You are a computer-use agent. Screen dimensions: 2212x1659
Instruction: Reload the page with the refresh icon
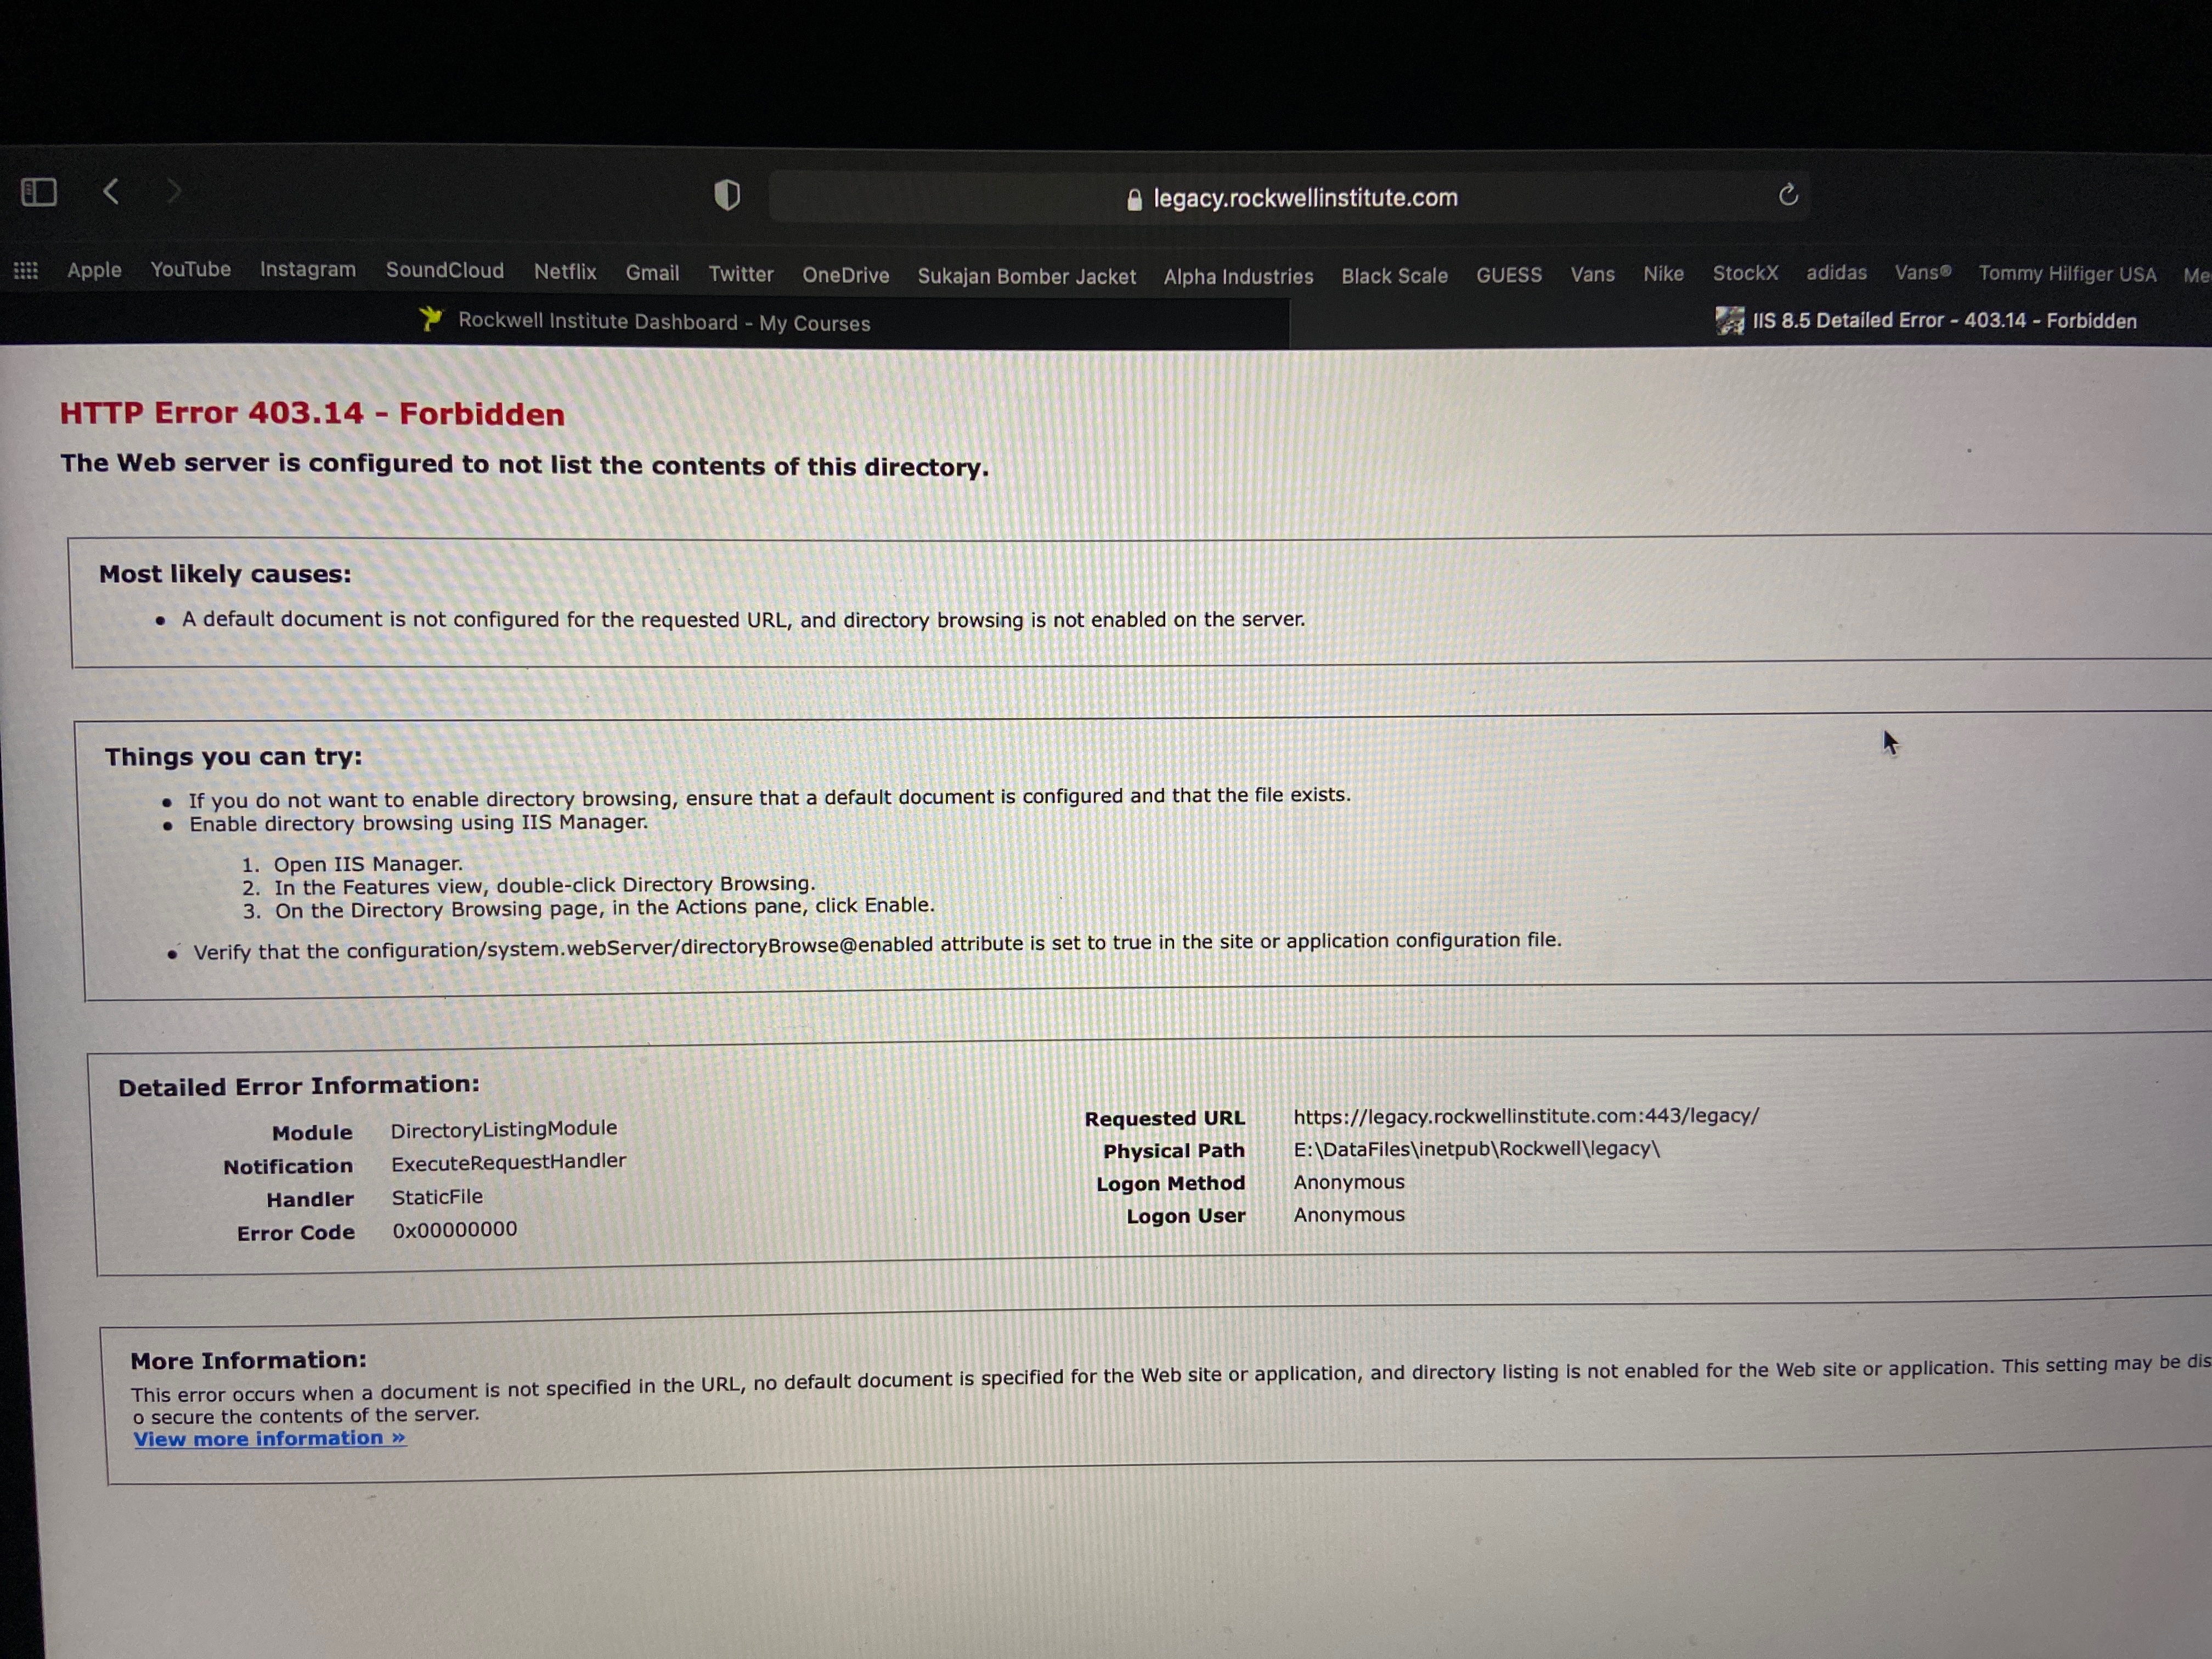[1788, 195]
